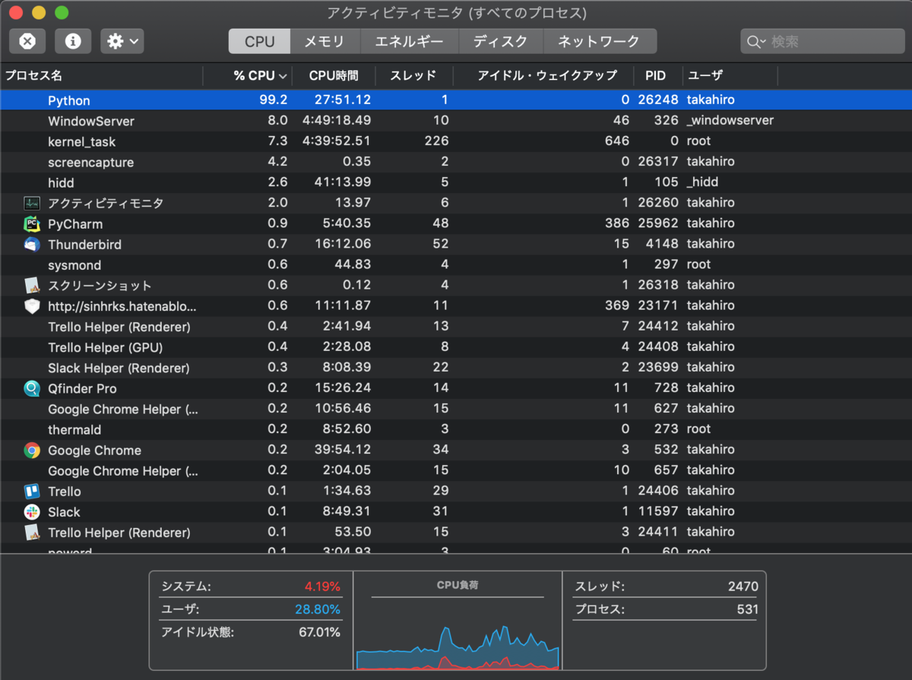Click Python CPU time 27:51.12 cell
This screenshot has height=680, width=912.
pyautogui.click(x=343, y=100)
